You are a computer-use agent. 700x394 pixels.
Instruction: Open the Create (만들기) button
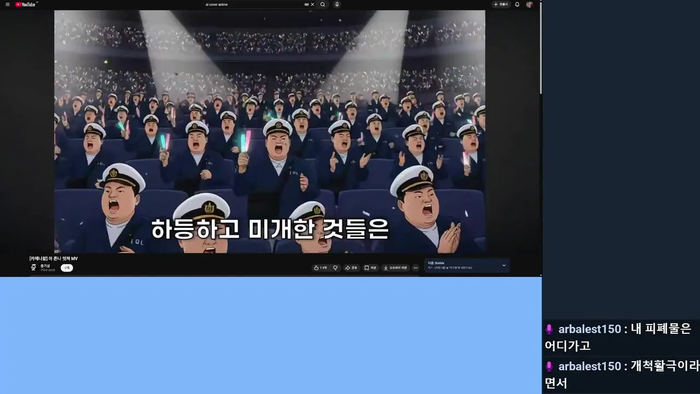pos(500,4)
